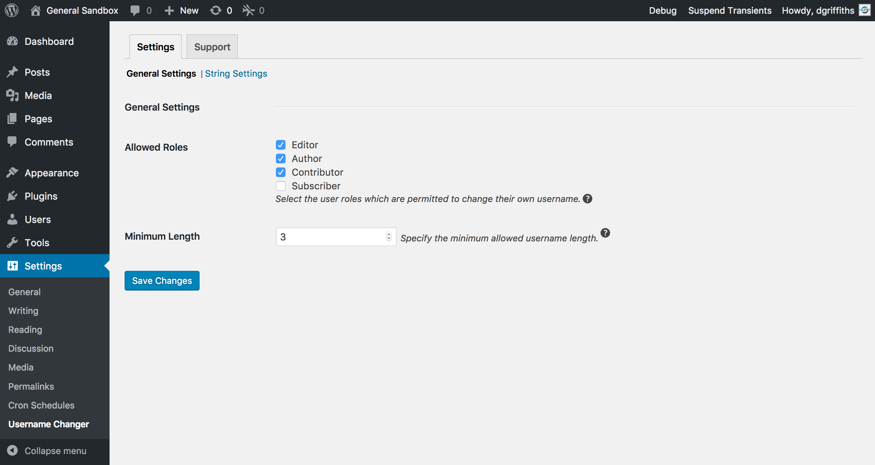Image resolution: width=875 pixels, height=465 pixels.
Task: Enable the Subscriber role checkbox
Action: [280, 185]
